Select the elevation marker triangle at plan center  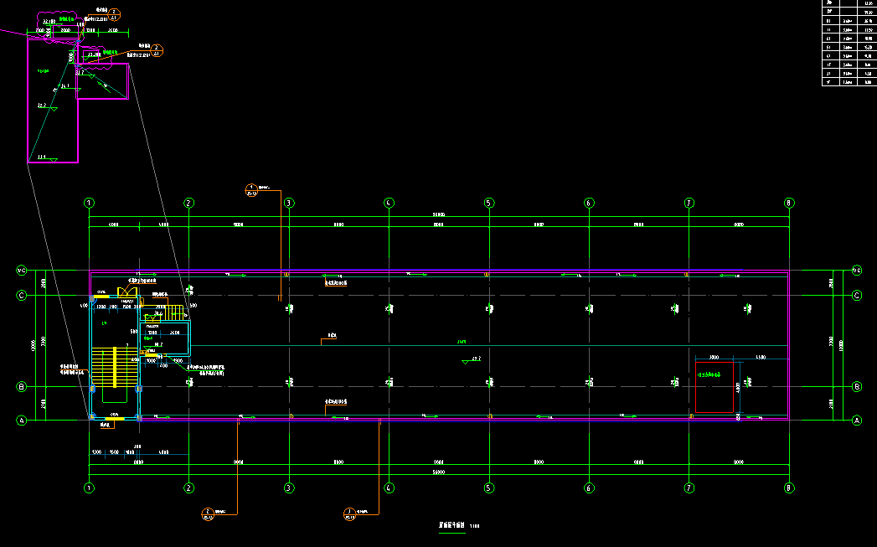pyautogui.click(x=466, y=362)
